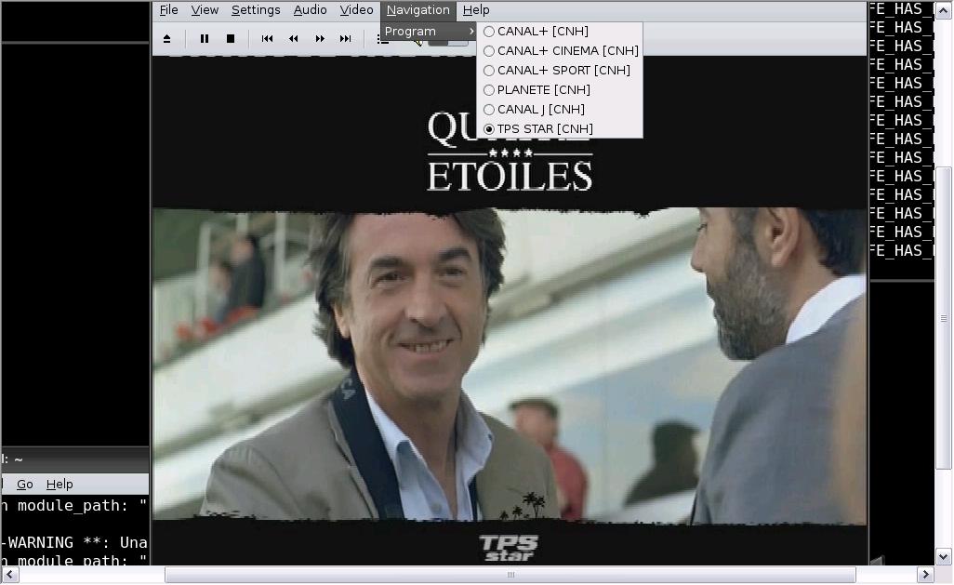This screenshot has width=954, height=585.
Task: Select the CANAL+ [CNH] program
Action: (559, 31)
